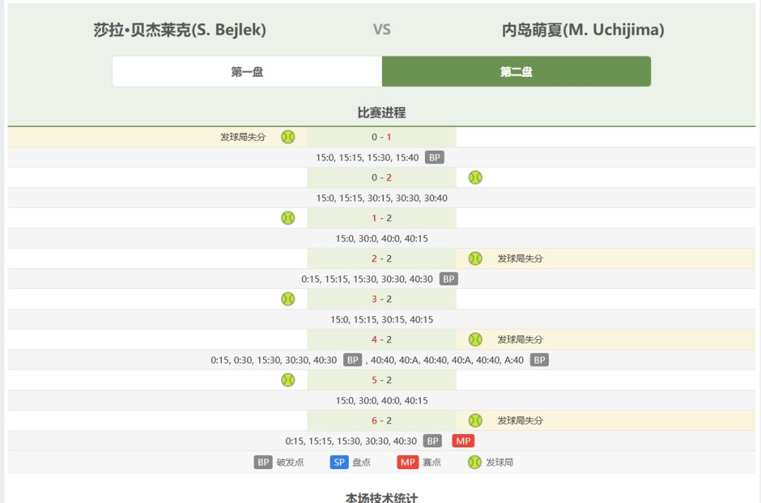Click the serve ball icon beside score 0 - 2
Image resolution: width=761 pixels, height=503 pixels.
(475, 178)
